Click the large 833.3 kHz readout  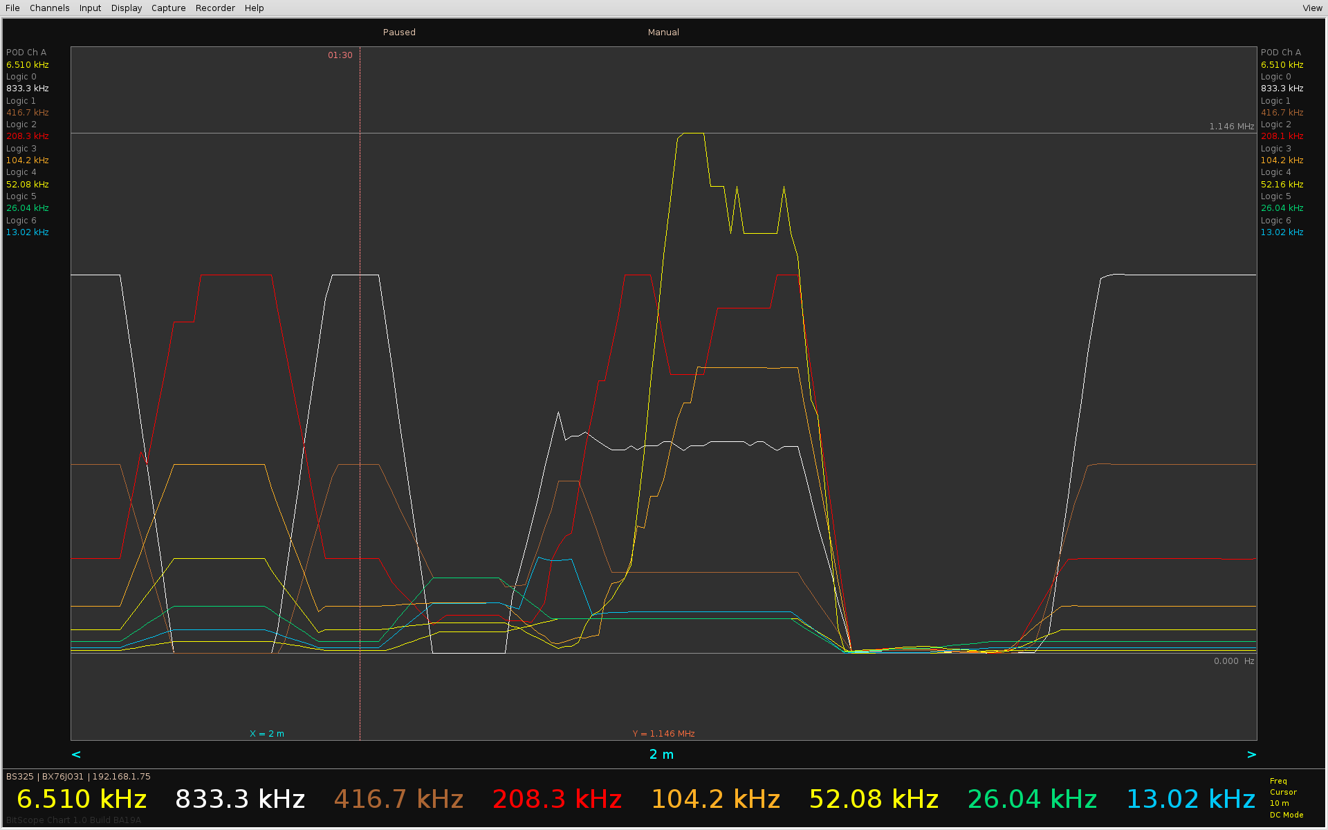coord(240,800)
